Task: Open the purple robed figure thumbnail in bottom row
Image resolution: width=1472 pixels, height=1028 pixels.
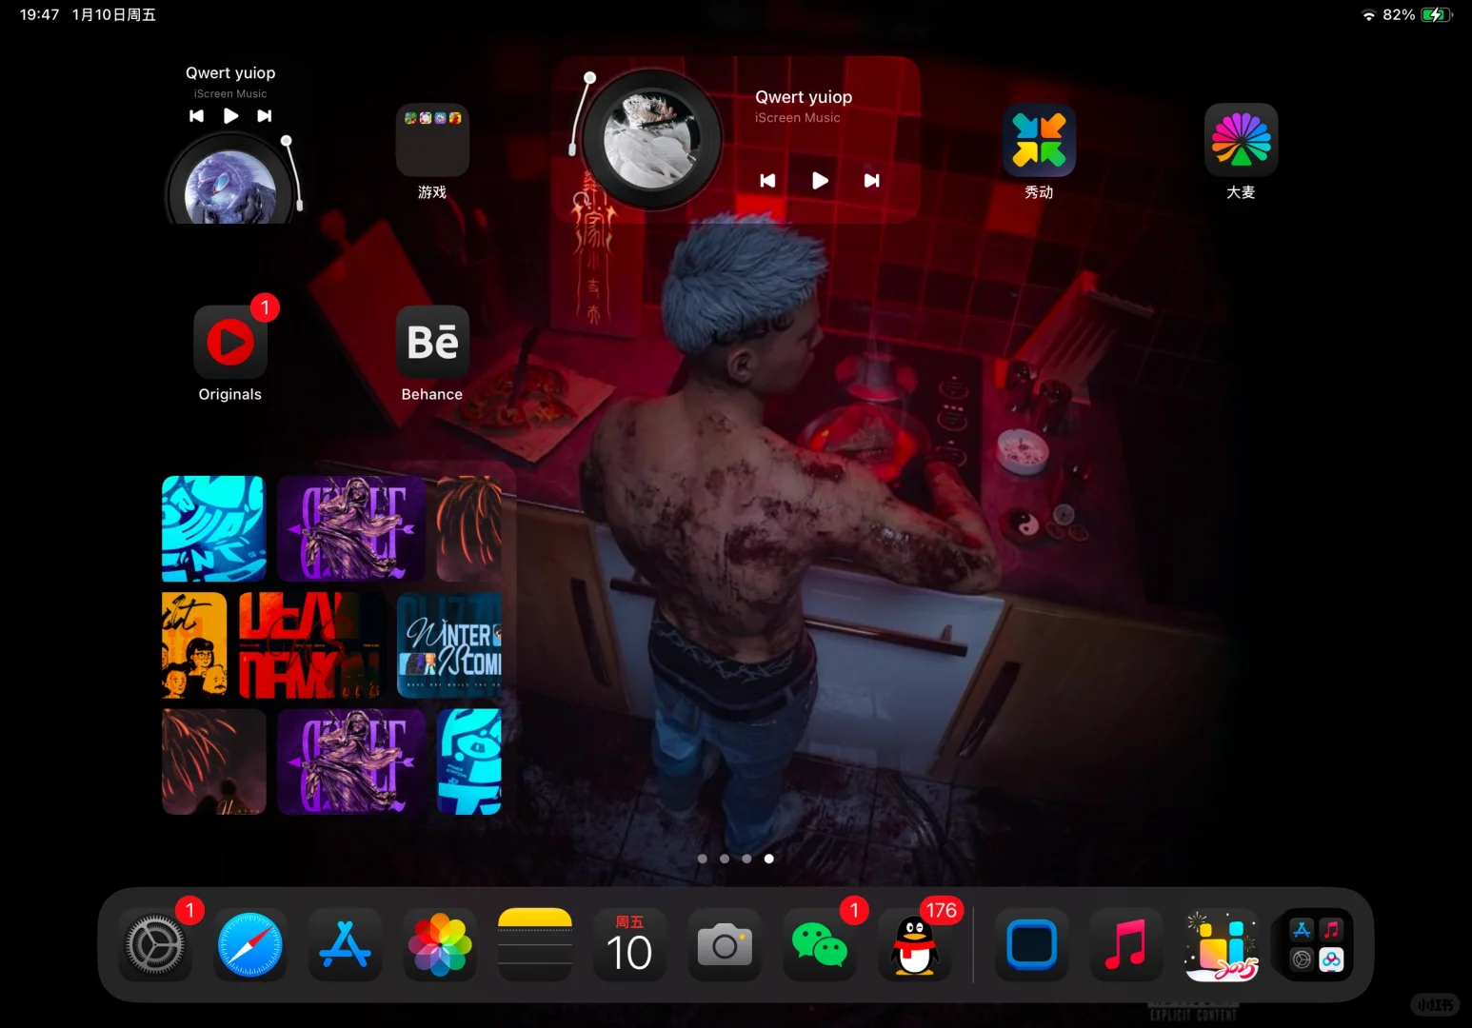Action: pyautogui.click(x=351, y=761)
